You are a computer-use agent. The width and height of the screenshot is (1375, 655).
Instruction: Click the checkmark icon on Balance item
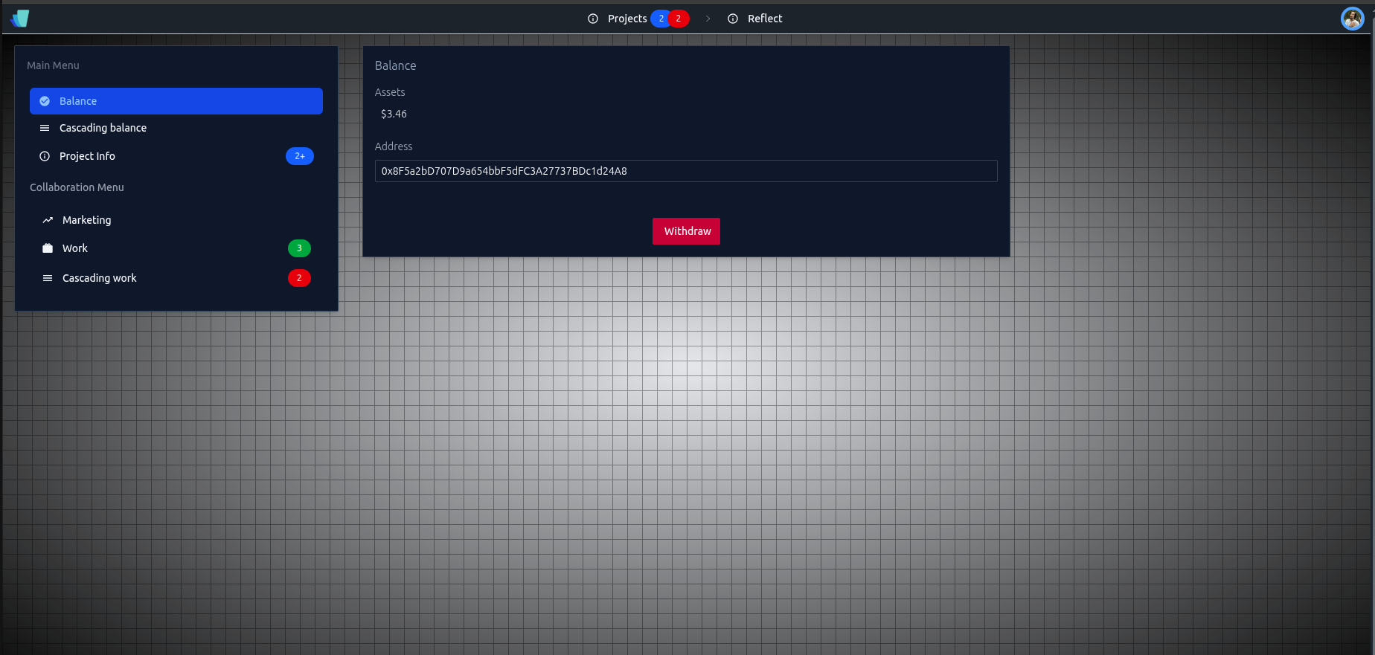point(45,101)
